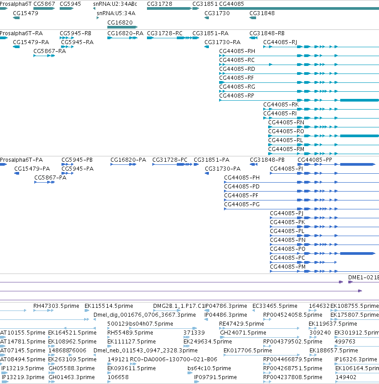379x384 pixels.
Task: Select the CG16820 gene bar in top track
Action: [122, 27]
